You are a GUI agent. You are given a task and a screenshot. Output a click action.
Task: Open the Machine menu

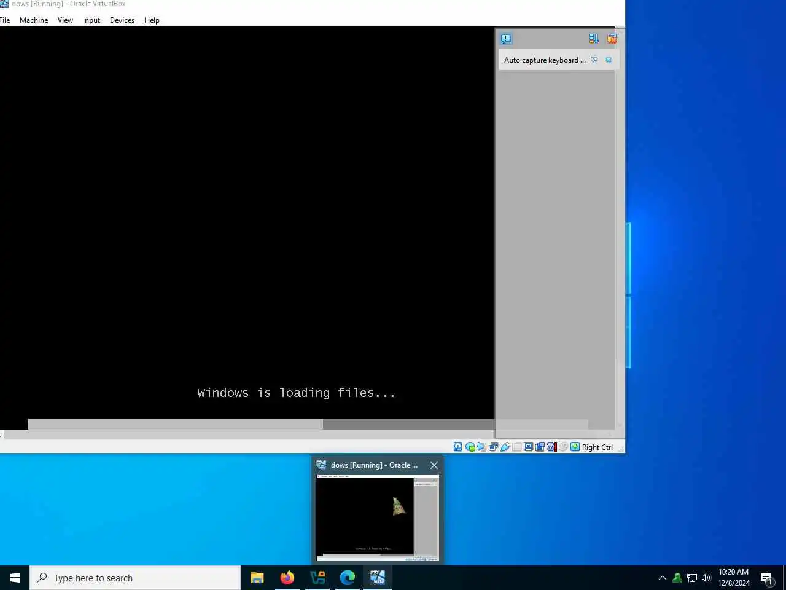click(x=34, y=20)
